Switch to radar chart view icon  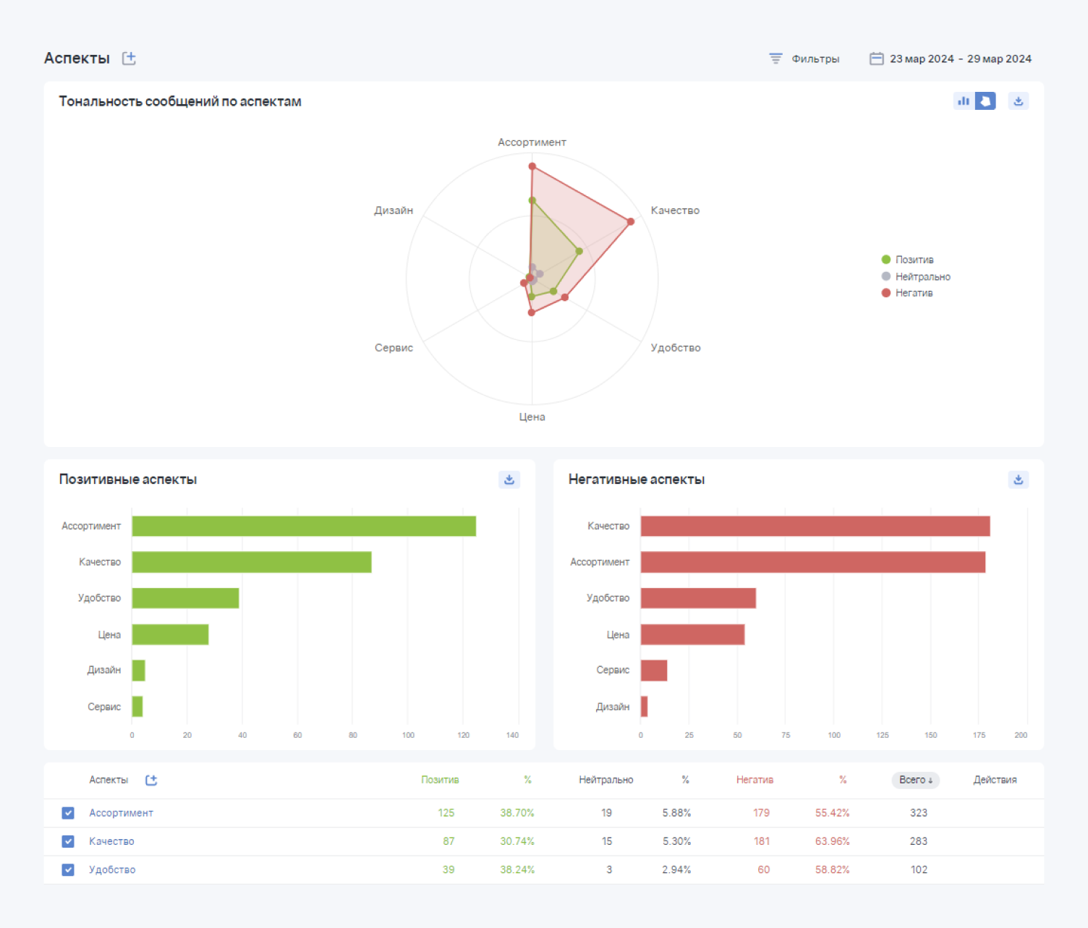coord(985,101)
